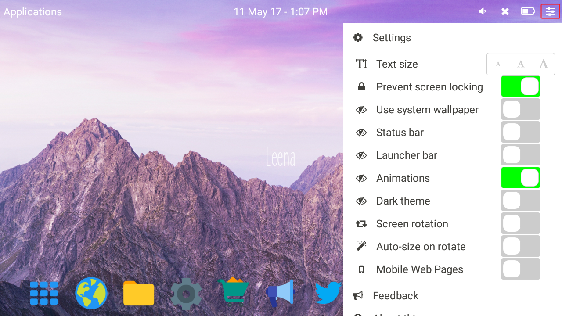Open the app grid launcher icon
Image resolution: width=562 pixels, height=316 pixels.
[x=44, y=293]
